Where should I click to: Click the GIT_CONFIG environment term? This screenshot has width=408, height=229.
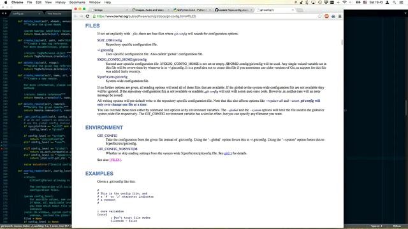107,135
